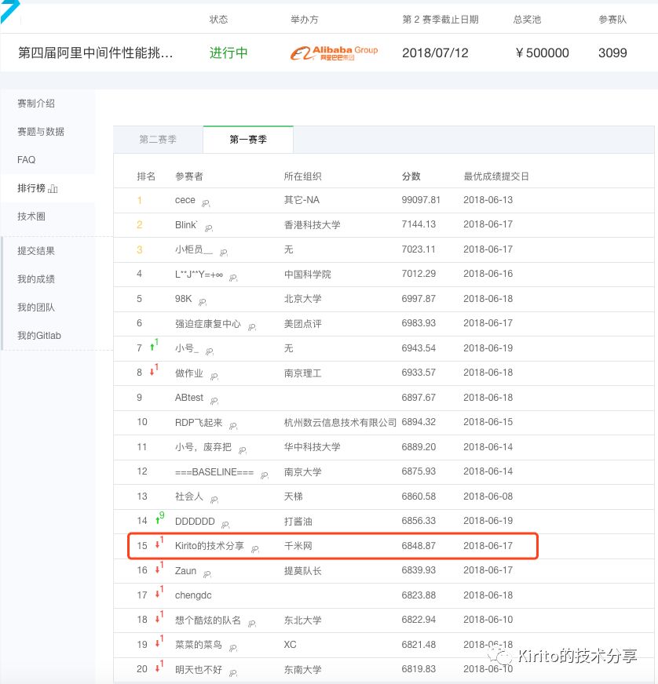Click the red down arrow on rank 16

tap(158, 569)
